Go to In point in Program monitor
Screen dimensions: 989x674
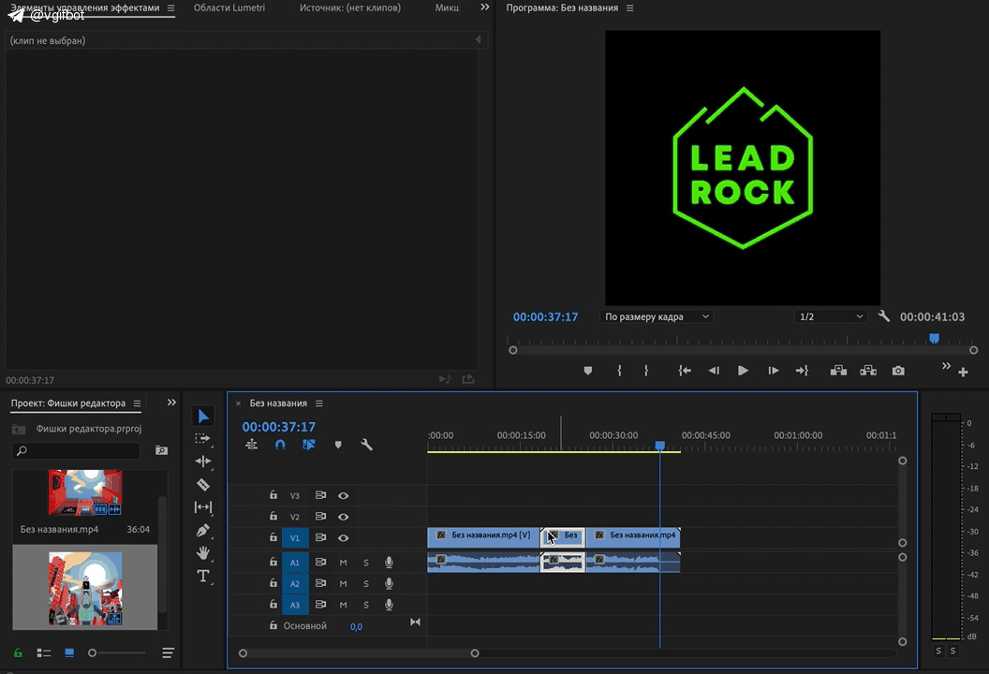click(x=685, y=371)
